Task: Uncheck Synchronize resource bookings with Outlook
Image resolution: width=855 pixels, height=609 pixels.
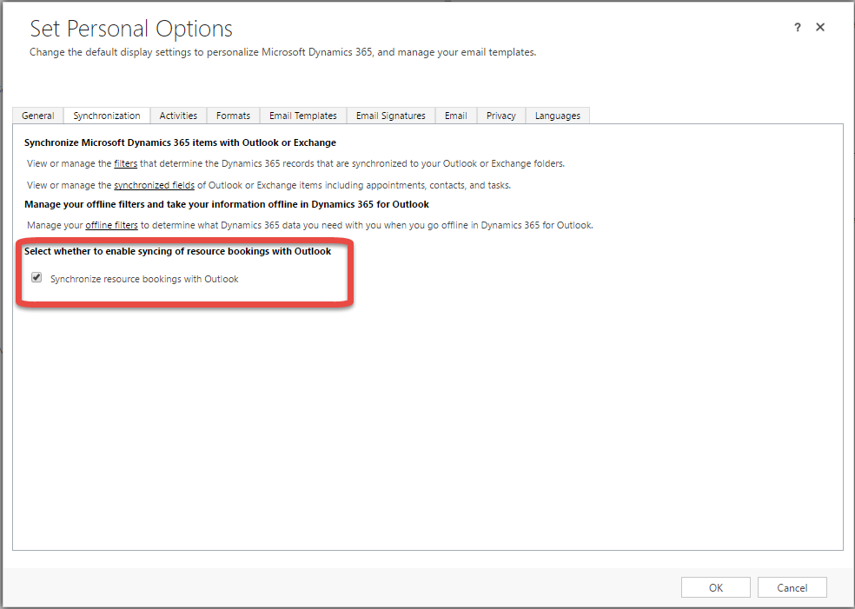Action: click(x=36, y=277)
